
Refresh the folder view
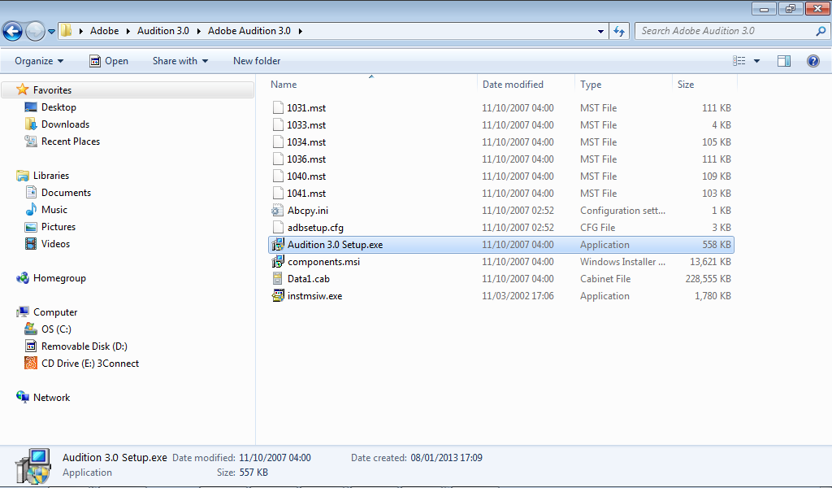(x=619, y=32)
